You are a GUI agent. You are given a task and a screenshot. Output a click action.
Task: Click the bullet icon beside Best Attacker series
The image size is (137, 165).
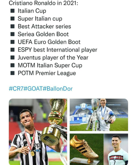tap(12, 26)
